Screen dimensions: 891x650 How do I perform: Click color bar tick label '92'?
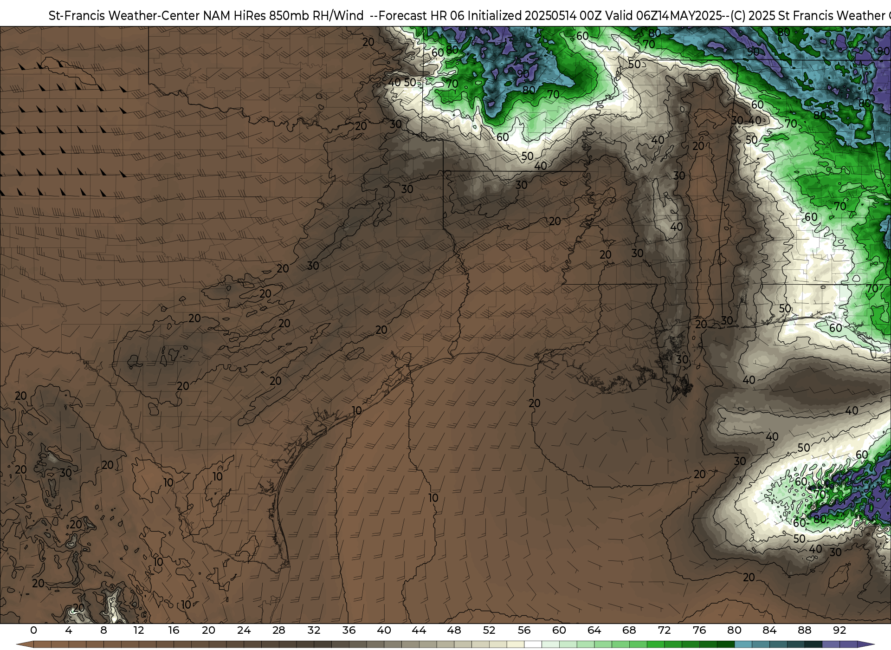839,630
